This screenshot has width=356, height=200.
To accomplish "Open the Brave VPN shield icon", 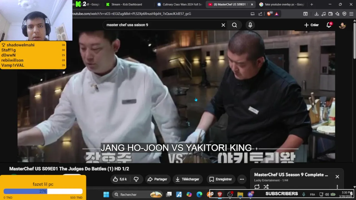I will [x=344, y=14].
